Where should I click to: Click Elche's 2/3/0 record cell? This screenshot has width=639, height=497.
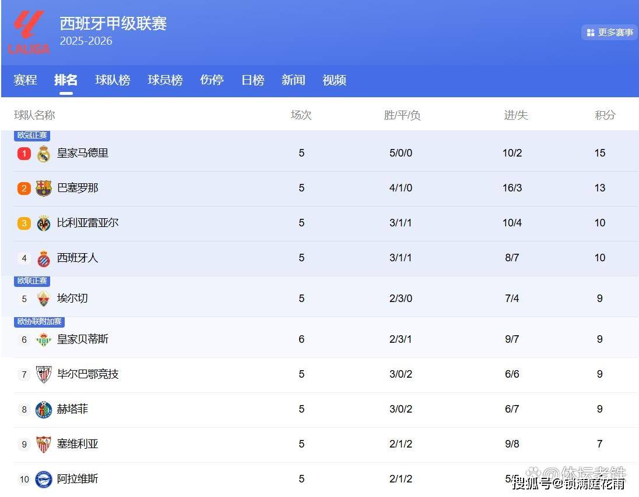point(401,299)
